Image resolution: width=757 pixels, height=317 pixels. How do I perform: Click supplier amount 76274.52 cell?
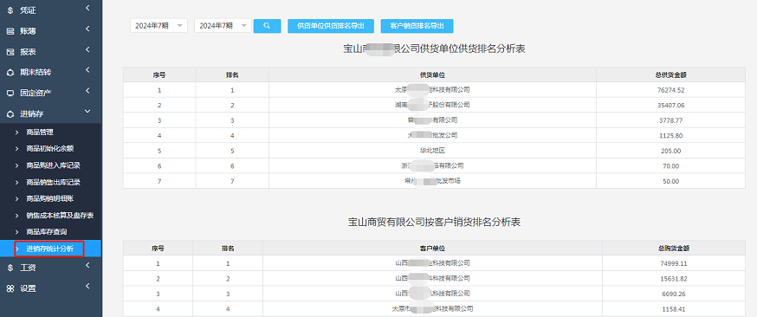pos(671,90)
